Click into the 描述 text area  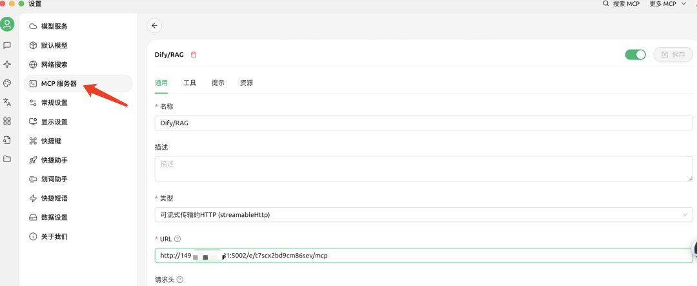click(x=423, y=169)
